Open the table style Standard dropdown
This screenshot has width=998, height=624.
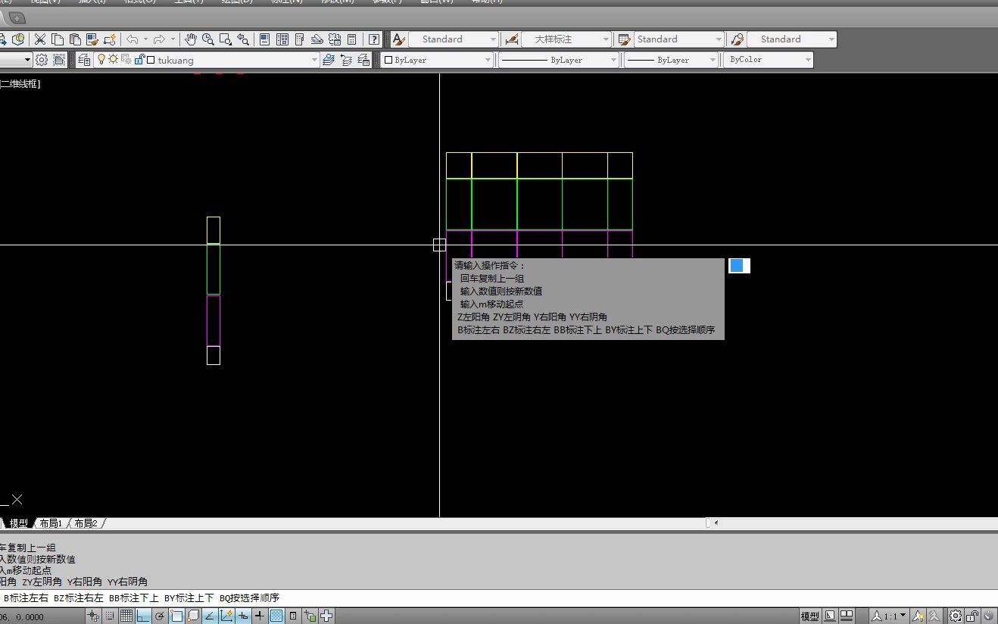719,39
